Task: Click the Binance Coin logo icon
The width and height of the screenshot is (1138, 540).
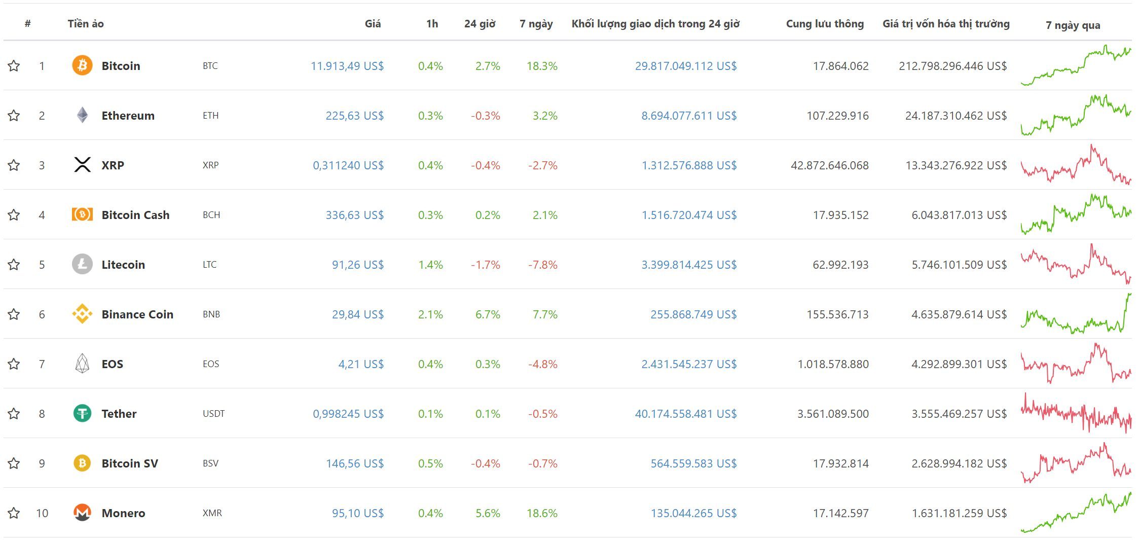Action: point(82,314)
